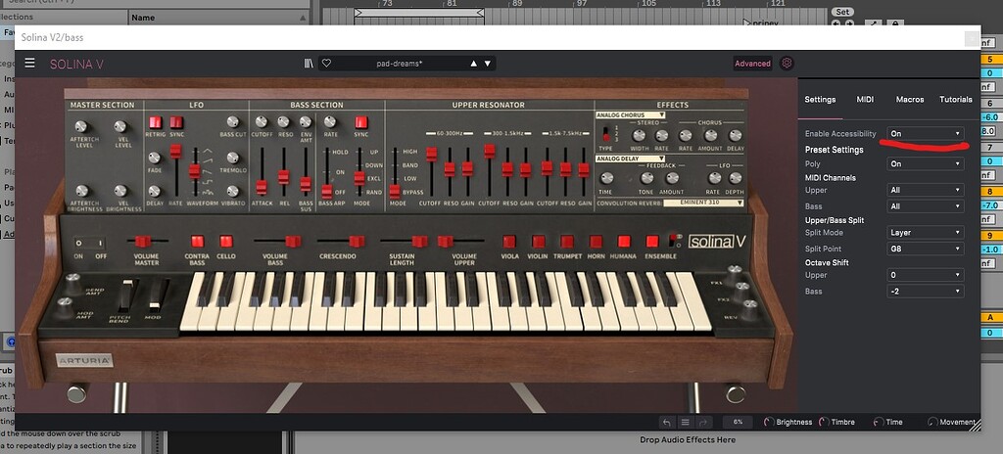Favorite the pad-dreams preset with heart icon

point(326,64)
